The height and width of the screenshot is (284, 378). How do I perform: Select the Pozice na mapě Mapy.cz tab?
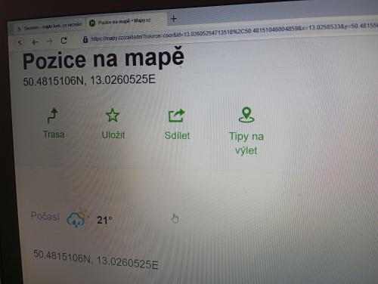[x=123, y=22]
